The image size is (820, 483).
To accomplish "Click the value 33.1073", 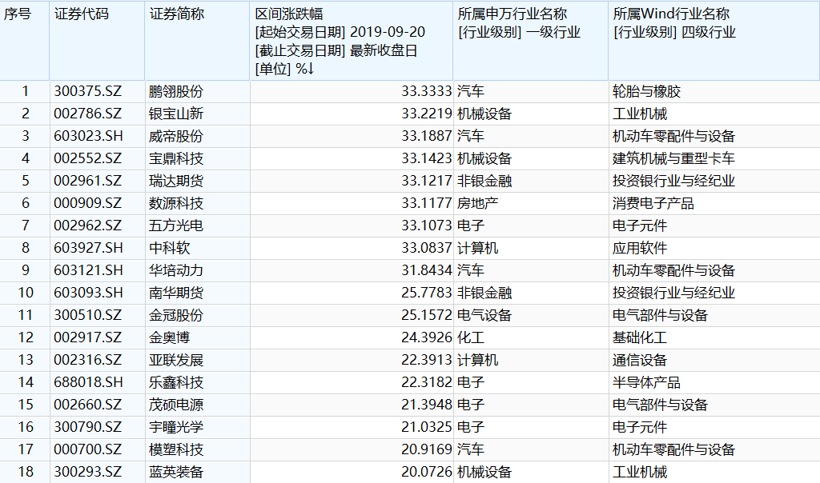I will point(426,226).
